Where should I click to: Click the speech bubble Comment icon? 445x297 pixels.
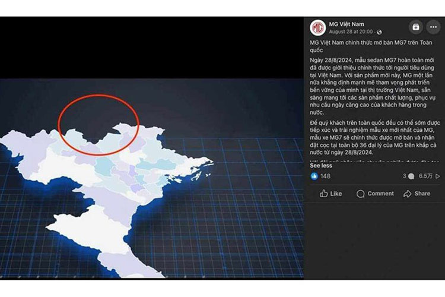[360, 194]
